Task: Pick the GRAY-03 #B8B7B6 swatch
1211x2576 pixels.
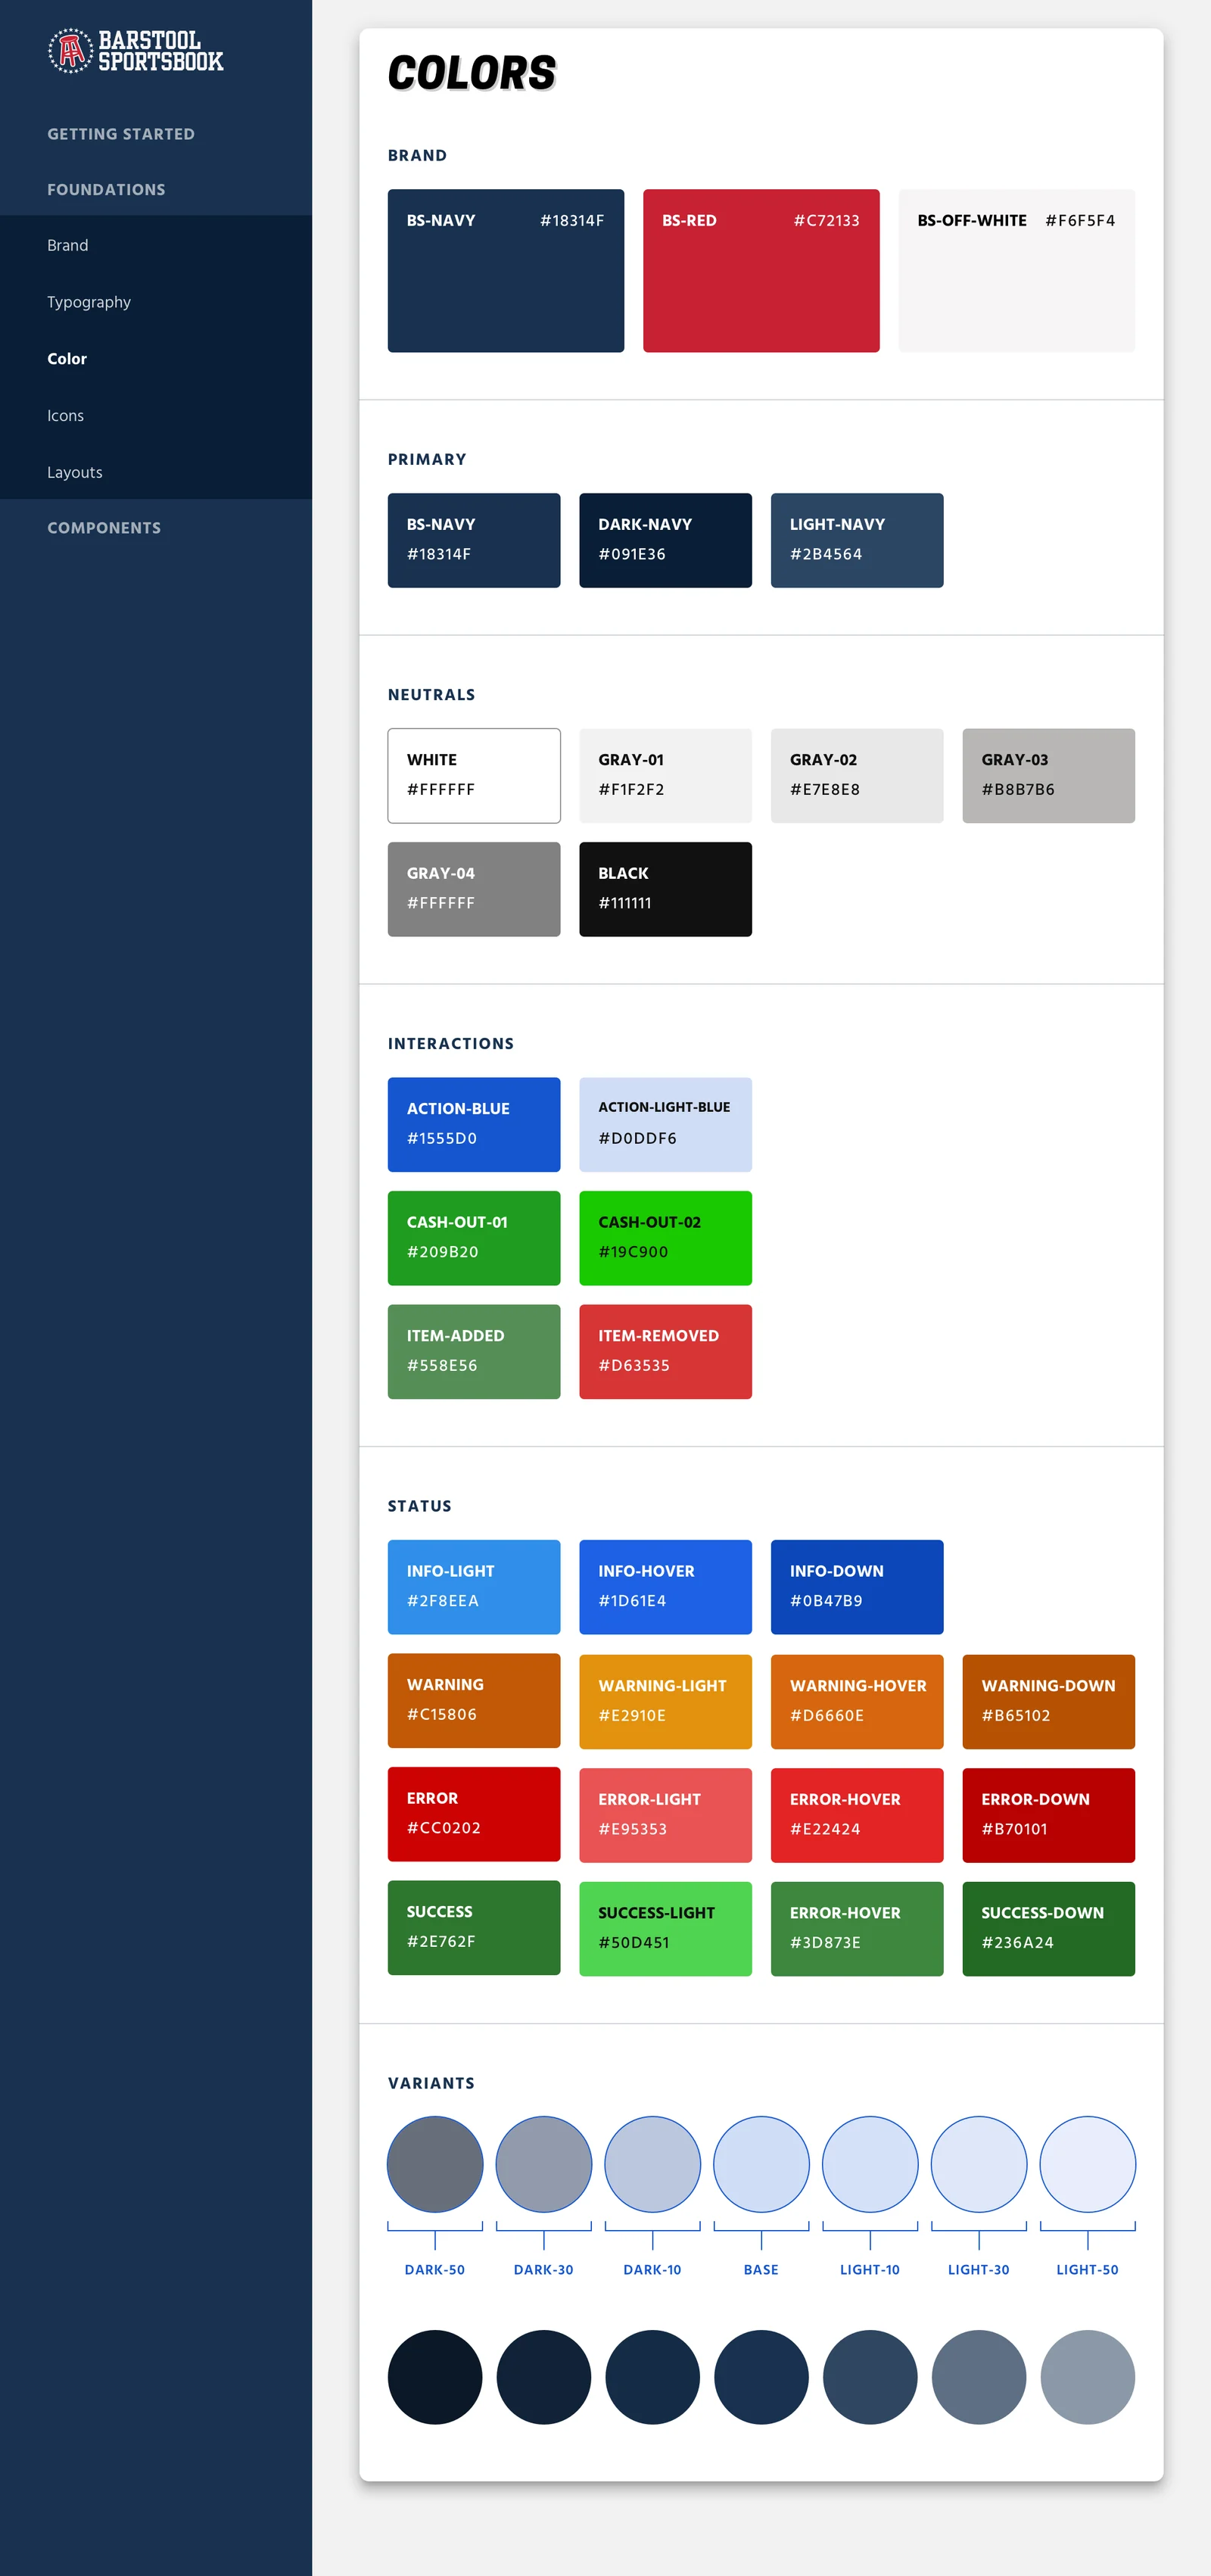Action: [1048, 776]
